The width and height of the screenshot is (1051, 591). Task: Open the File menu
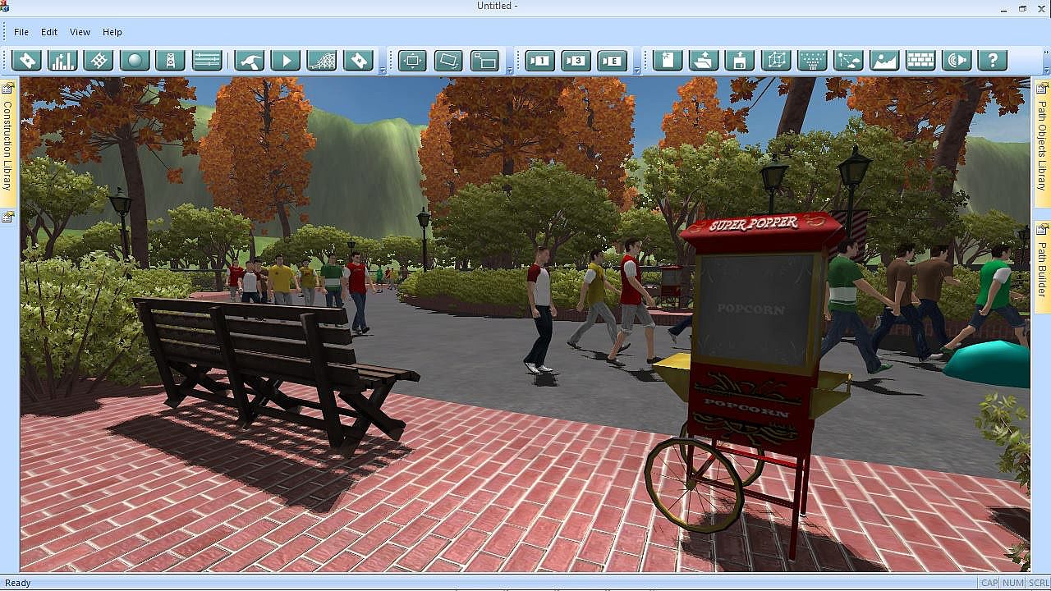(x=21, y=32)
